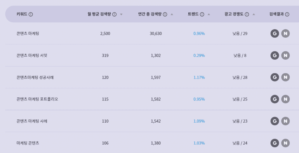Click the 0.96% trend value link
Viewport: 299px width, 153px height.
point(199,34)
